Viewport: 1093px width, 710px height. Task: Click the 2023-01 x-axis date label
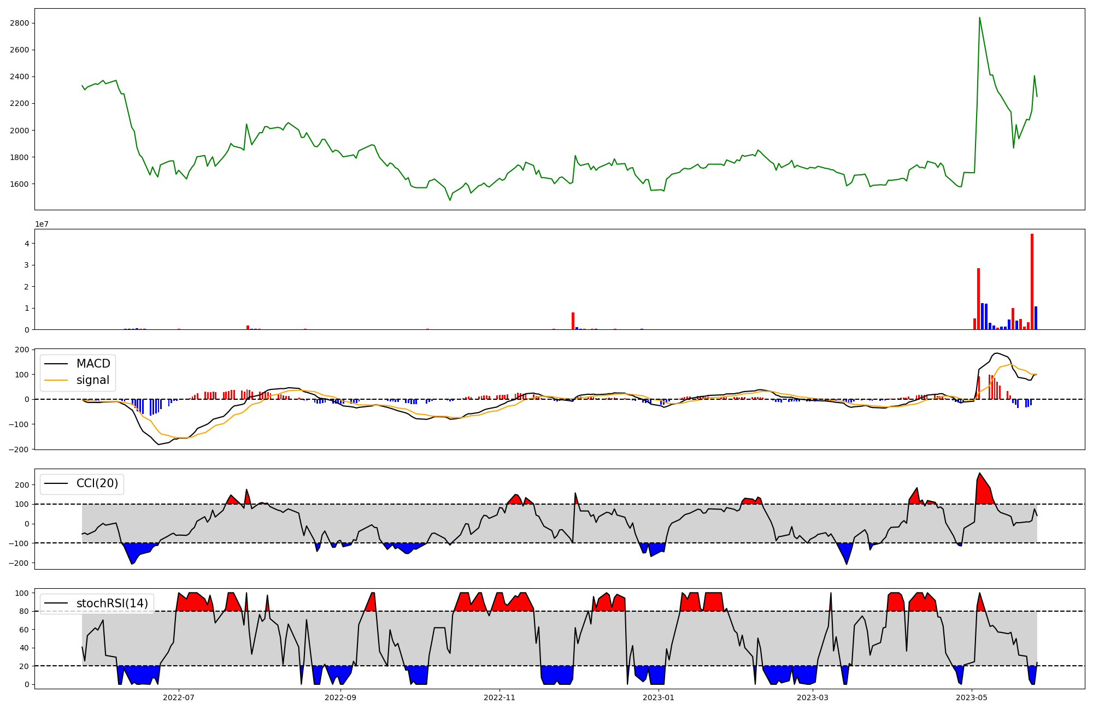(659, 697)
